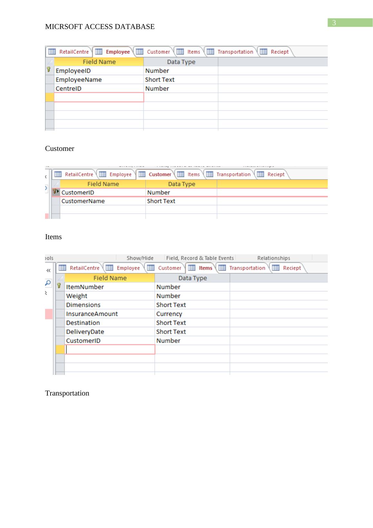Click empty field name cell below CustomerID in Items
Viewport: 373px width, 528px height.
pyautogui.click(x=110, y=349)
